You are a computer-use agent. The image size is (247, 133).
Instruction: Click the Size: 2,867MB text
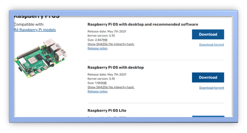[97, 40]
